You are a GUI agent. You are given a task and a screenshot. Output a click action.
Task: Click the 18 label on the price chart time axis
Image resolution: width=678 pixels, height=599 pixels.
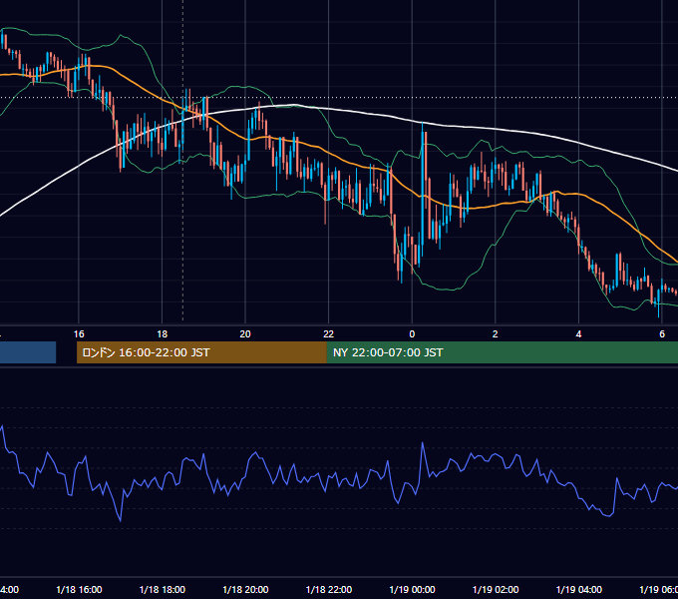163,334
